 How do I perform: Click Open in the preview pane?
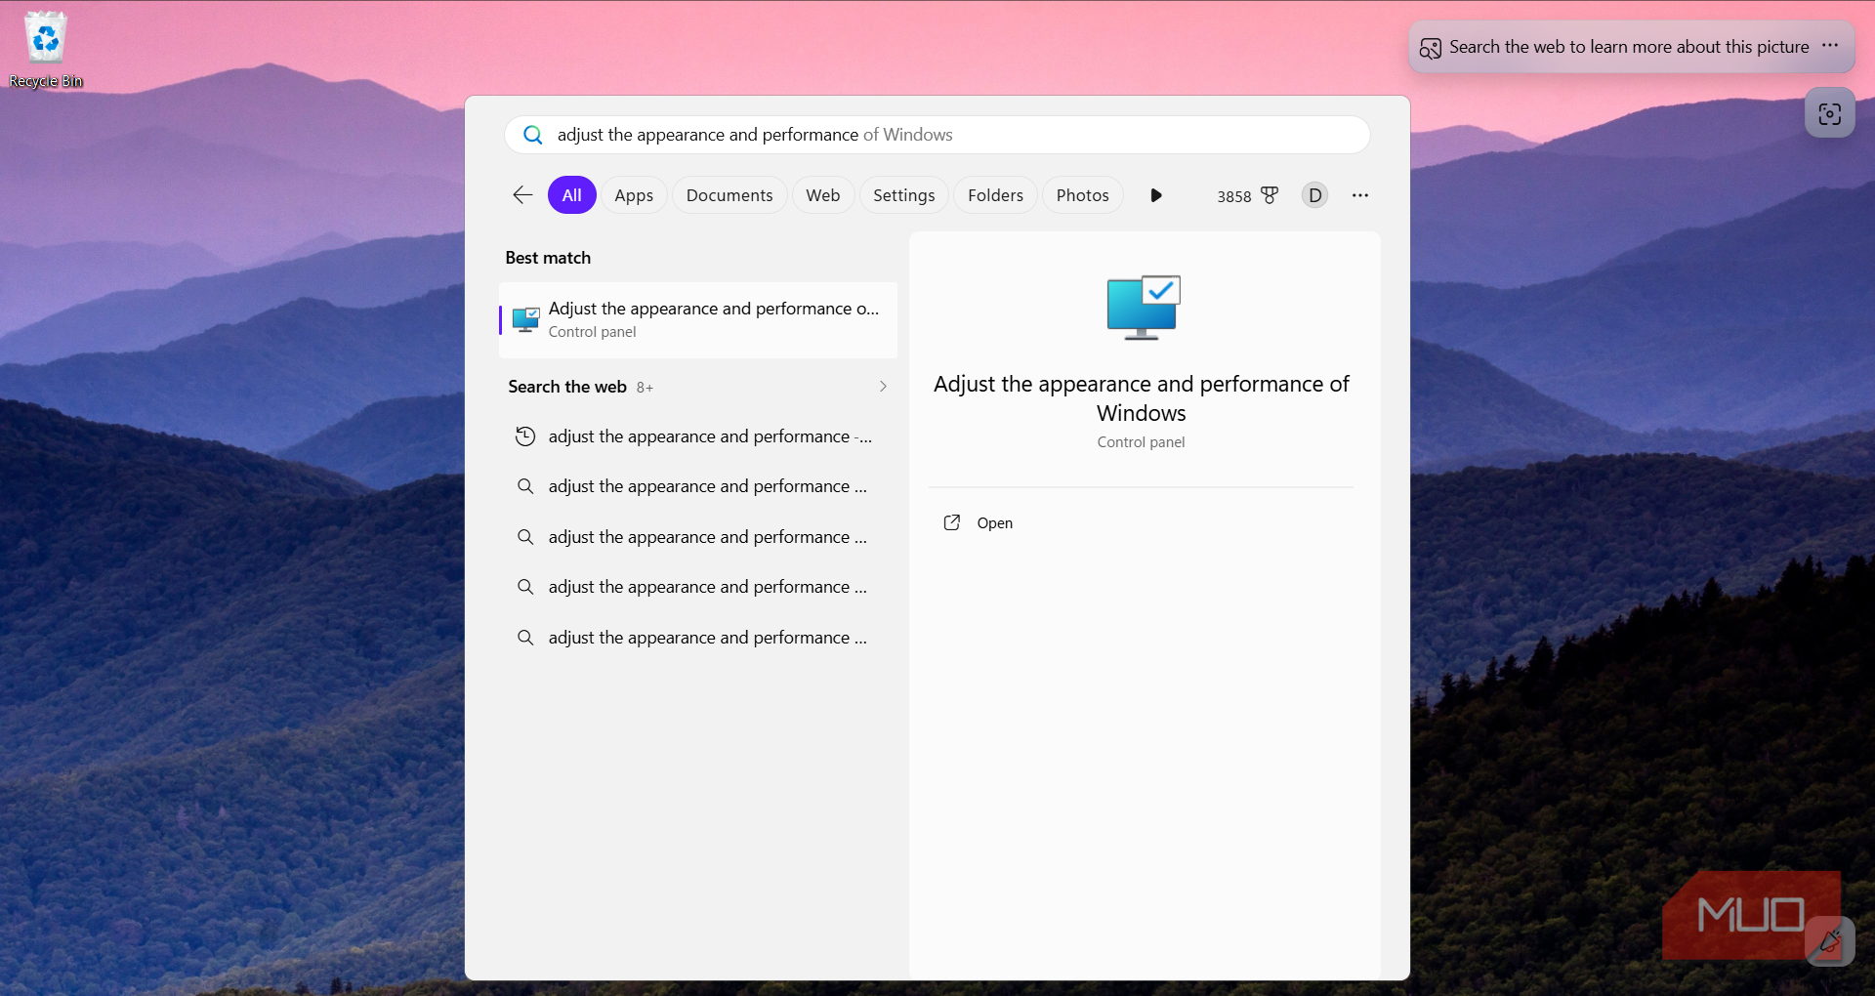995,523
